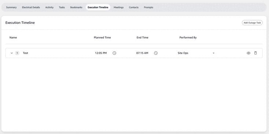
Task: Edit the 12:05 PM planned time field
Action: tap(101, 53)
